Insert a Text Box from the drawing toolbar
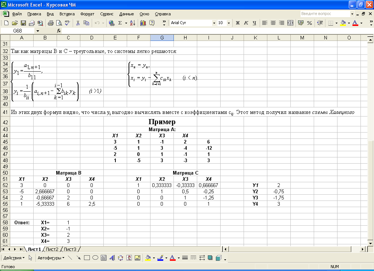 [x=103, y=257]
